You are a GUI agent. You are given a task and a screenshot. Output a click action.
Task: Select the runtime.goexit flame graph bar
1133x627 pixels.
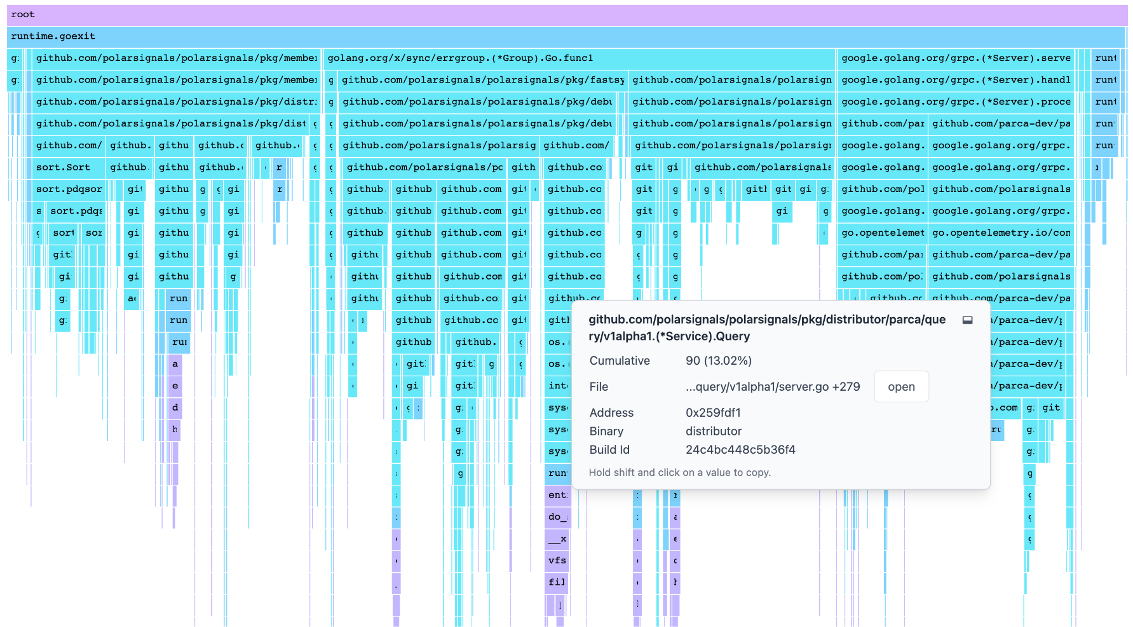tap(566, 37)
